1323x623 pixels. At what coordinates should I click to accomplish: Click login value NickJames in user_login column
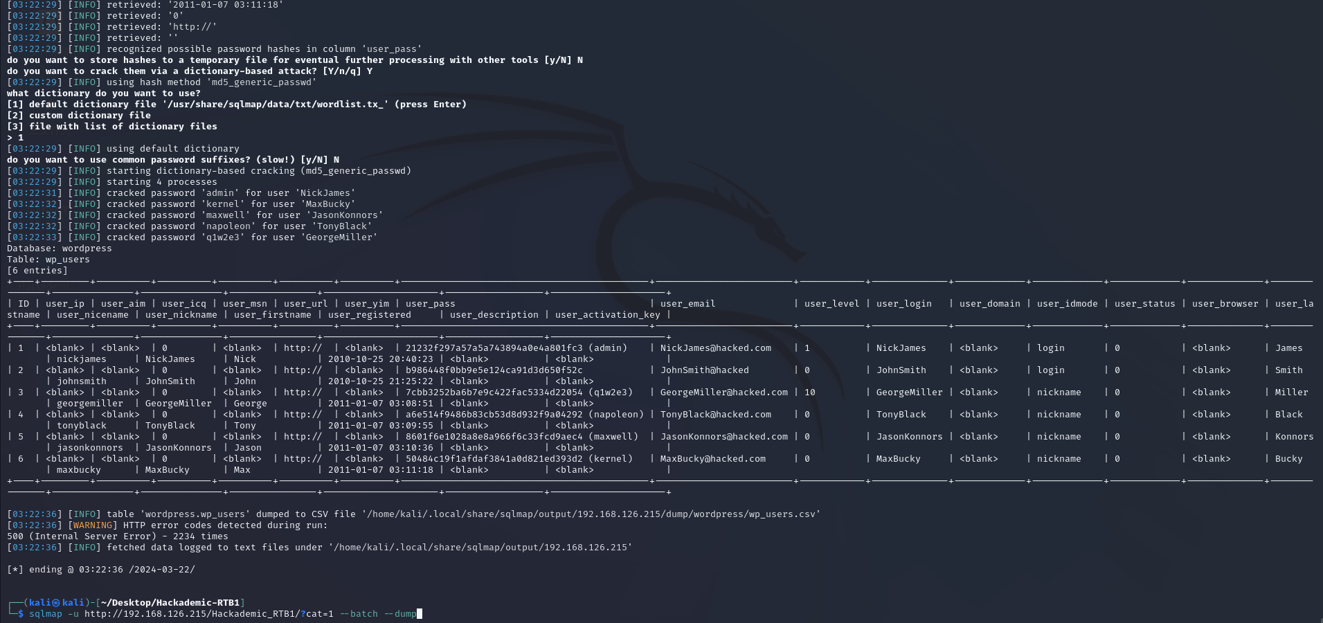tap(901, 348)
